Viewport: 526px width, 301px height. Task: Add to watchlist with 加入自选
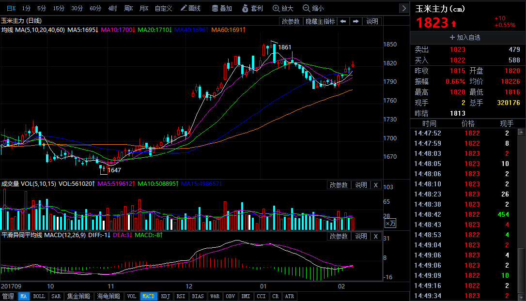click(465, 38)
